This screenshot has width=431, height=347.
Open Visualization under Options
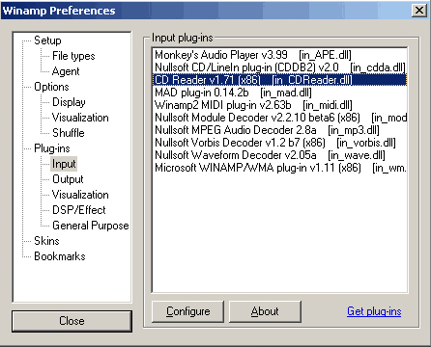pyautogui.click(x=80, y=118)
